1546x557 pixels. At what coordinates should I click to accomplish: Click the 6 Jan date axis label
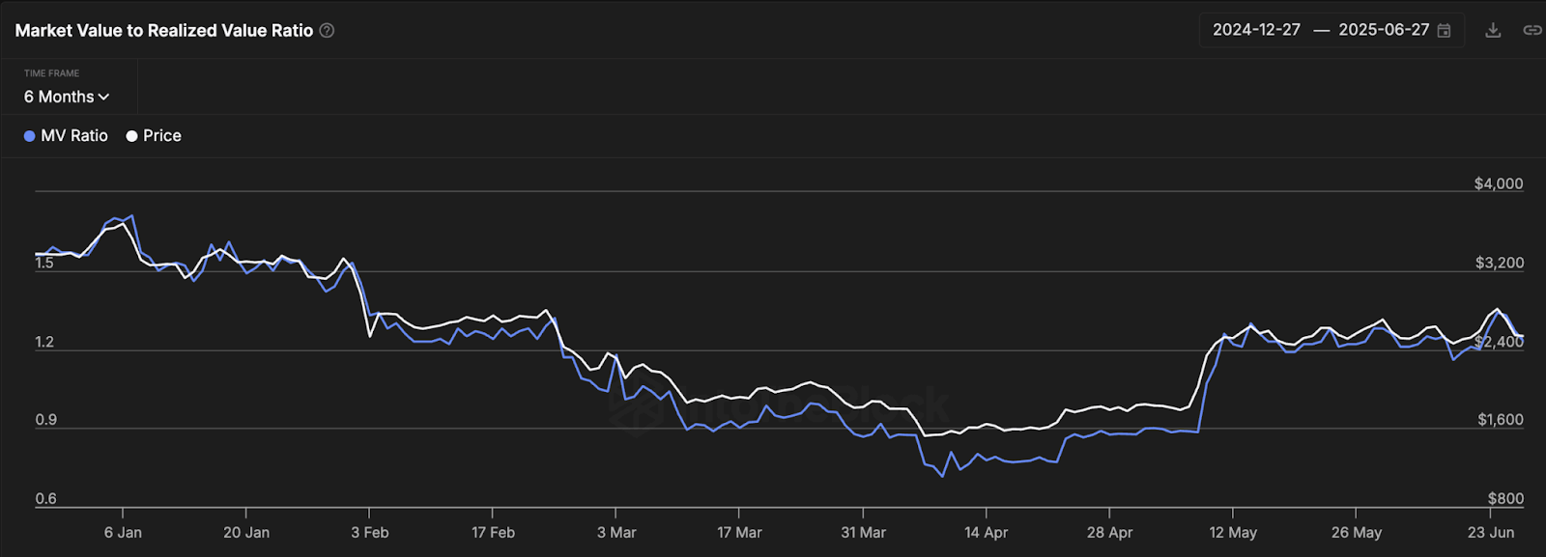click(x=123, y=533)
